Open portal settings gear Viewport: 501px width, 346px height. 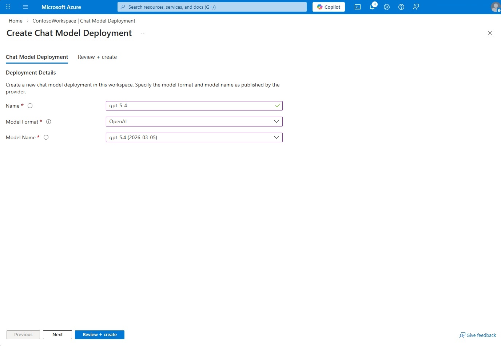tap(387, 7)
